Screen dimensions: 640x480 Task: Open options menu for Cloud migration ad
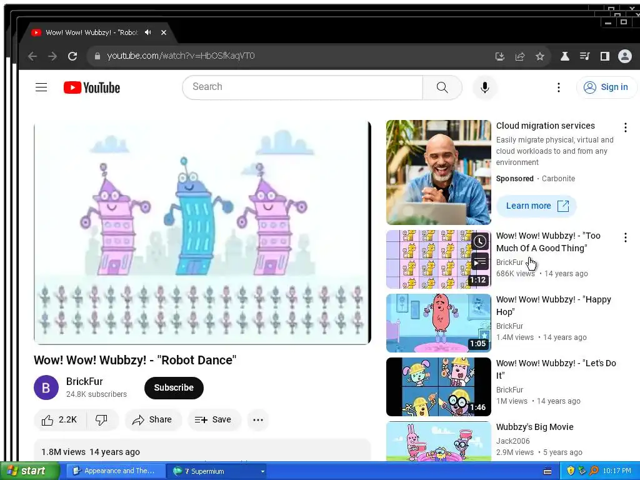[625, 127]
